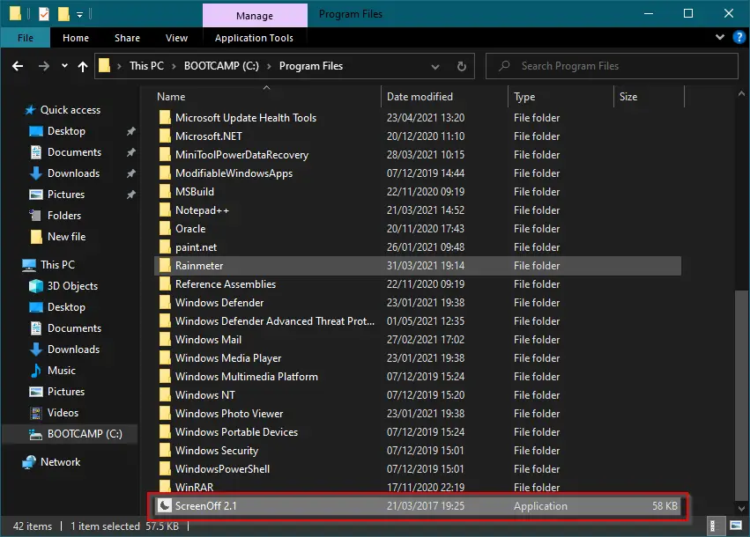Sort files by the Name column

(x=267, y=97)
